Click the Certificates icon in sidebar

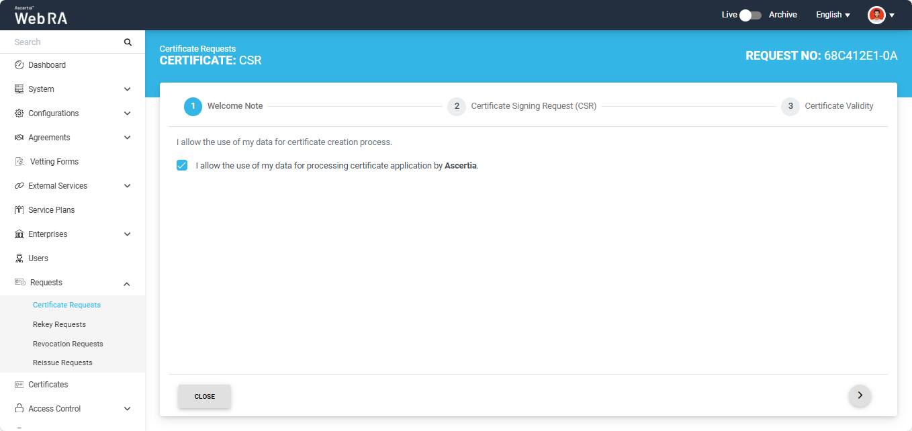19,385
